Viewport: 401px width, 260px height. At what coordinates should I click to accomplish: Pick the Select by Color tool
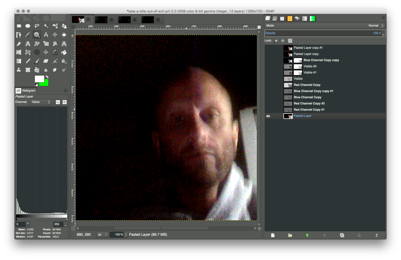[x=55, y=26]
